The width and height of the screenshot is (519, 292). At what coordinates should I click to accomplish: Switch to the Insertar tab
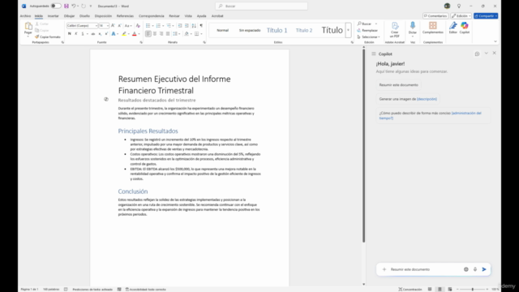(53, 16)
